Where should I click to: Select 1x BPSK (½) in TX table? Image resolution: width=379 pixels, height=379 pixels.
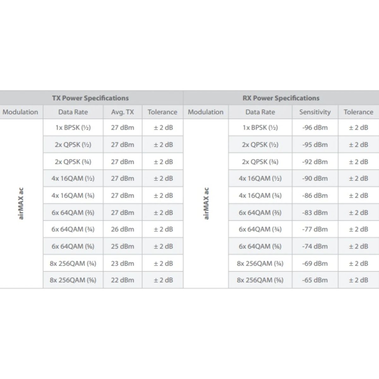coord(73,128)
